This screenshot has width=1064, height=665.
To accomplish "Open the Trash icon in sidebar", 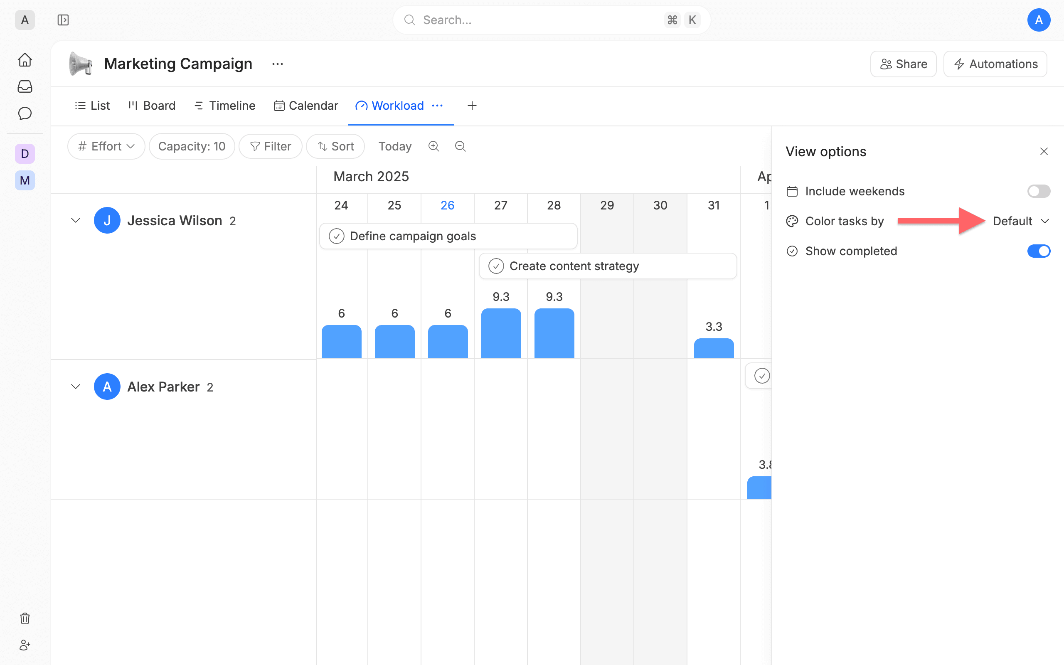I will pyautogui.click(x=25, y=618).
